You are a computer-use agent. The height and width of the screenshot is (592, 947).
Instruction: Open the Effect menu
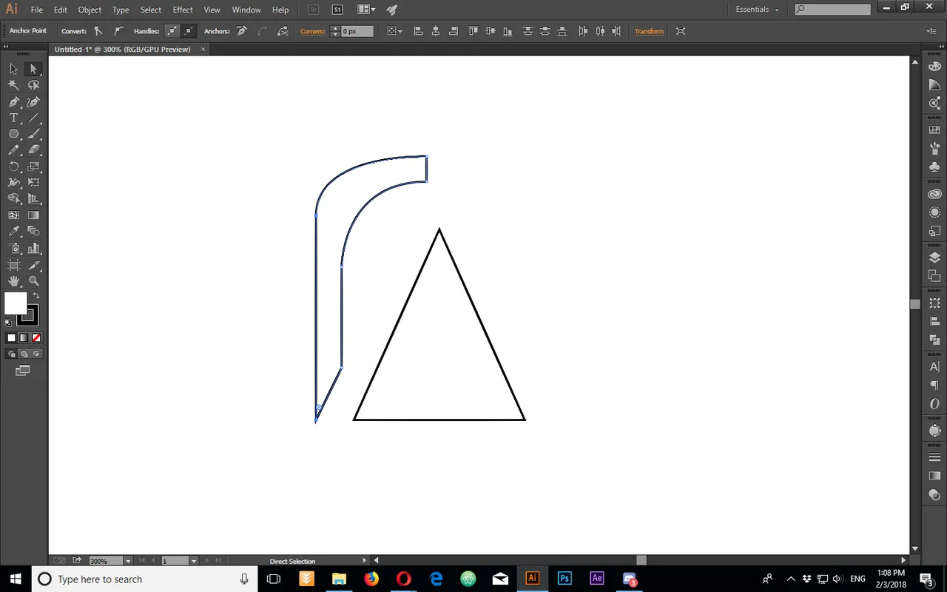coord(183,10)
